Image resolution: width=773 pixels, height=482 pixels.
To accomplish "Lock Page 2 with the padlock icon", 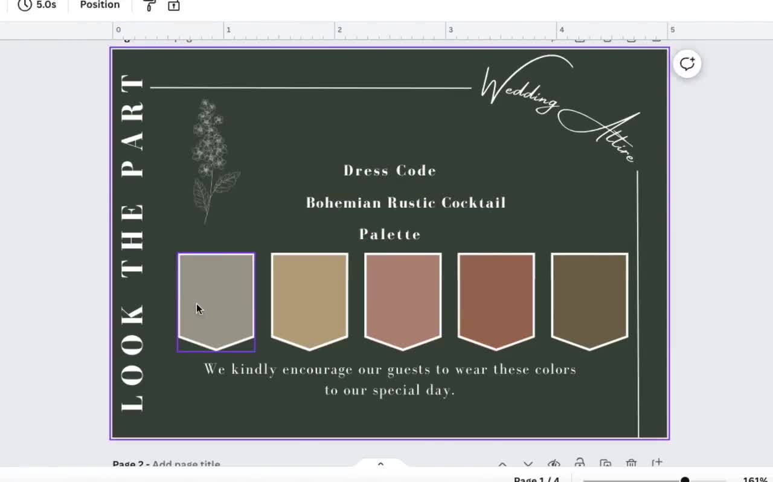I will click(580, 463).
